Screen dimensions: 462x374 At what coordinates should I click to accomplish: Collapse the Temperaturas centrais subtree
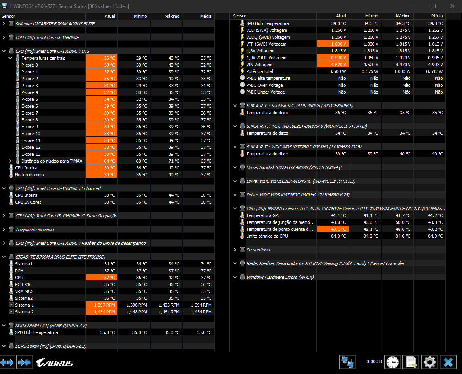[10, 58]
